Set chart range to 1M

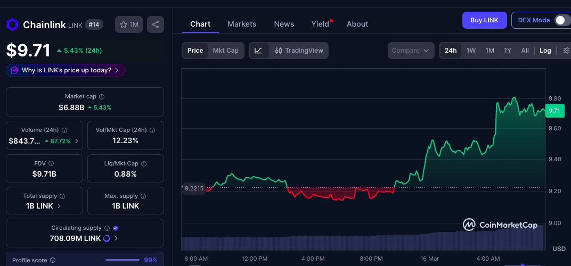coord(490,51)
